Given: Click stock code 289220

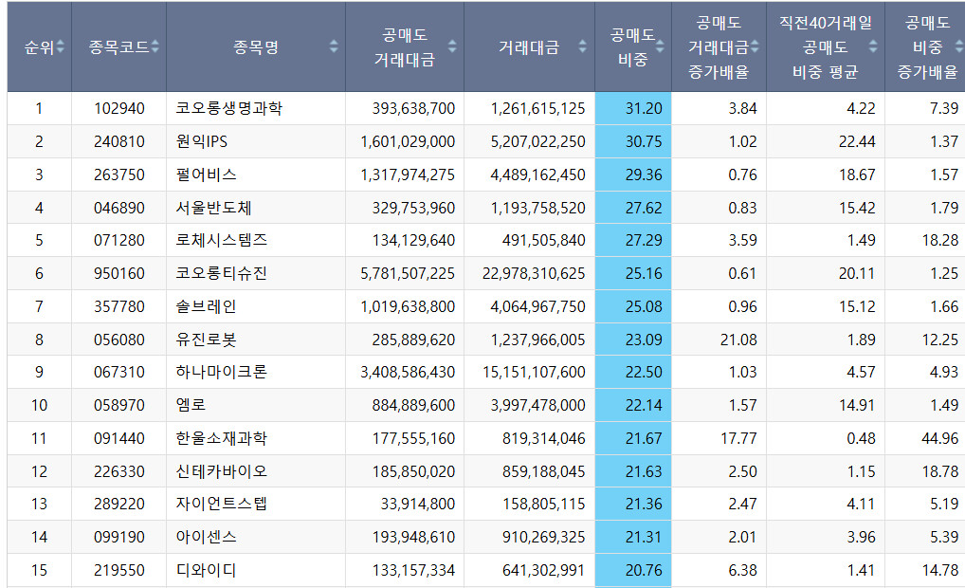Looking at the screenshot, I should click(119, 504).
